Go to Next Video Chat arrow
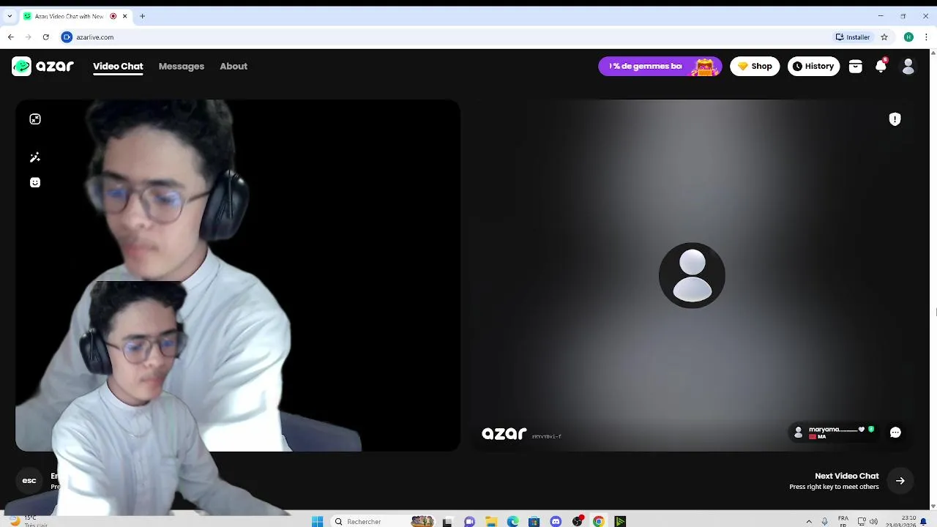 click(900, 481)
